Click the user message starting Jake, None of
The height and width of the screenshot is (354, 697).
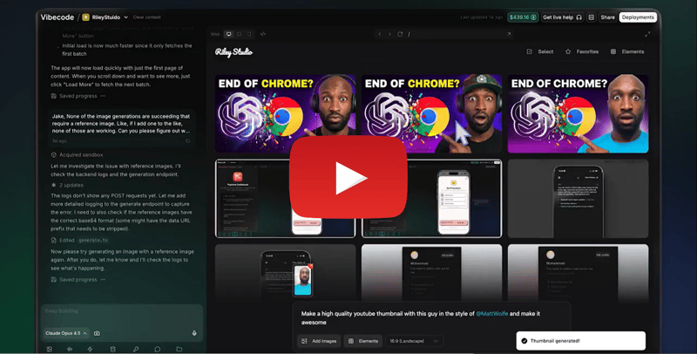(122, 124)
